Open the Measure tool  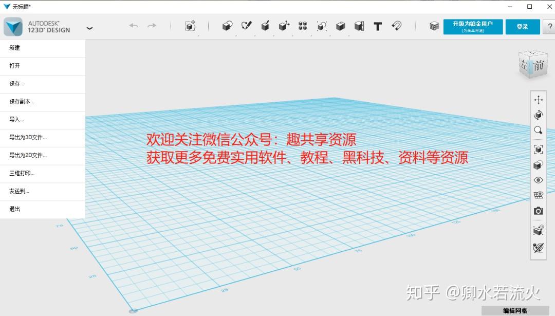tap(359, 26)
